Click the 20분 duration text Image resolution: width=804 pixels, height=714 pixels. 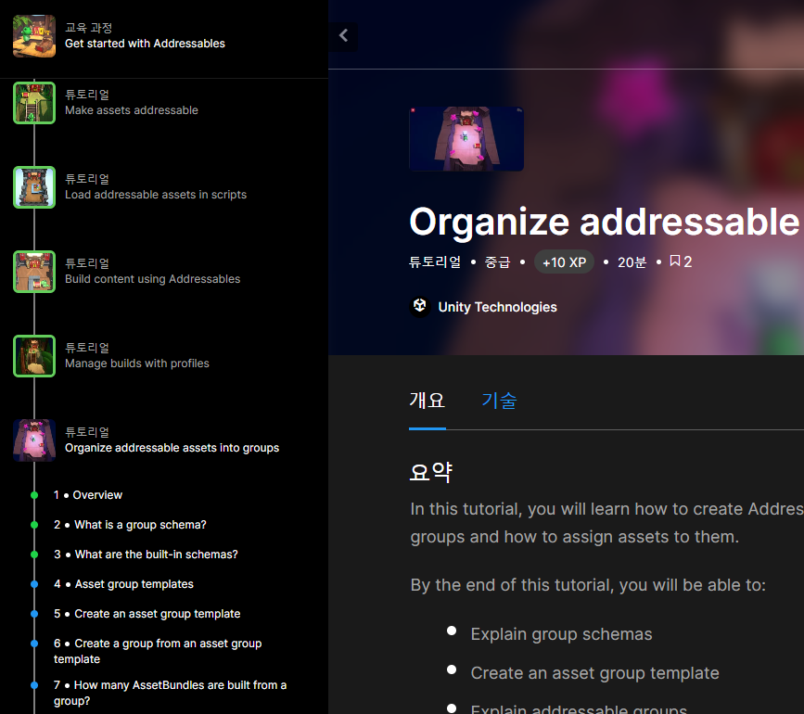coord(632,262)
